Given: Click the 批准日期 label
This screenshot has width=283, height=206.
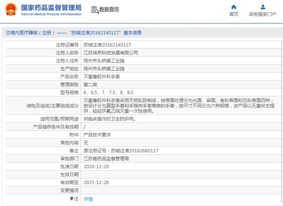Looking at the screenshot, I should pyautogui.click(x=69, y=167).
